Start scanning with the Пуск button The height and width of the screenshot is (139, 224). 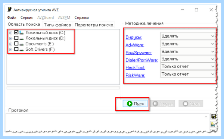[x=135, y=104]
